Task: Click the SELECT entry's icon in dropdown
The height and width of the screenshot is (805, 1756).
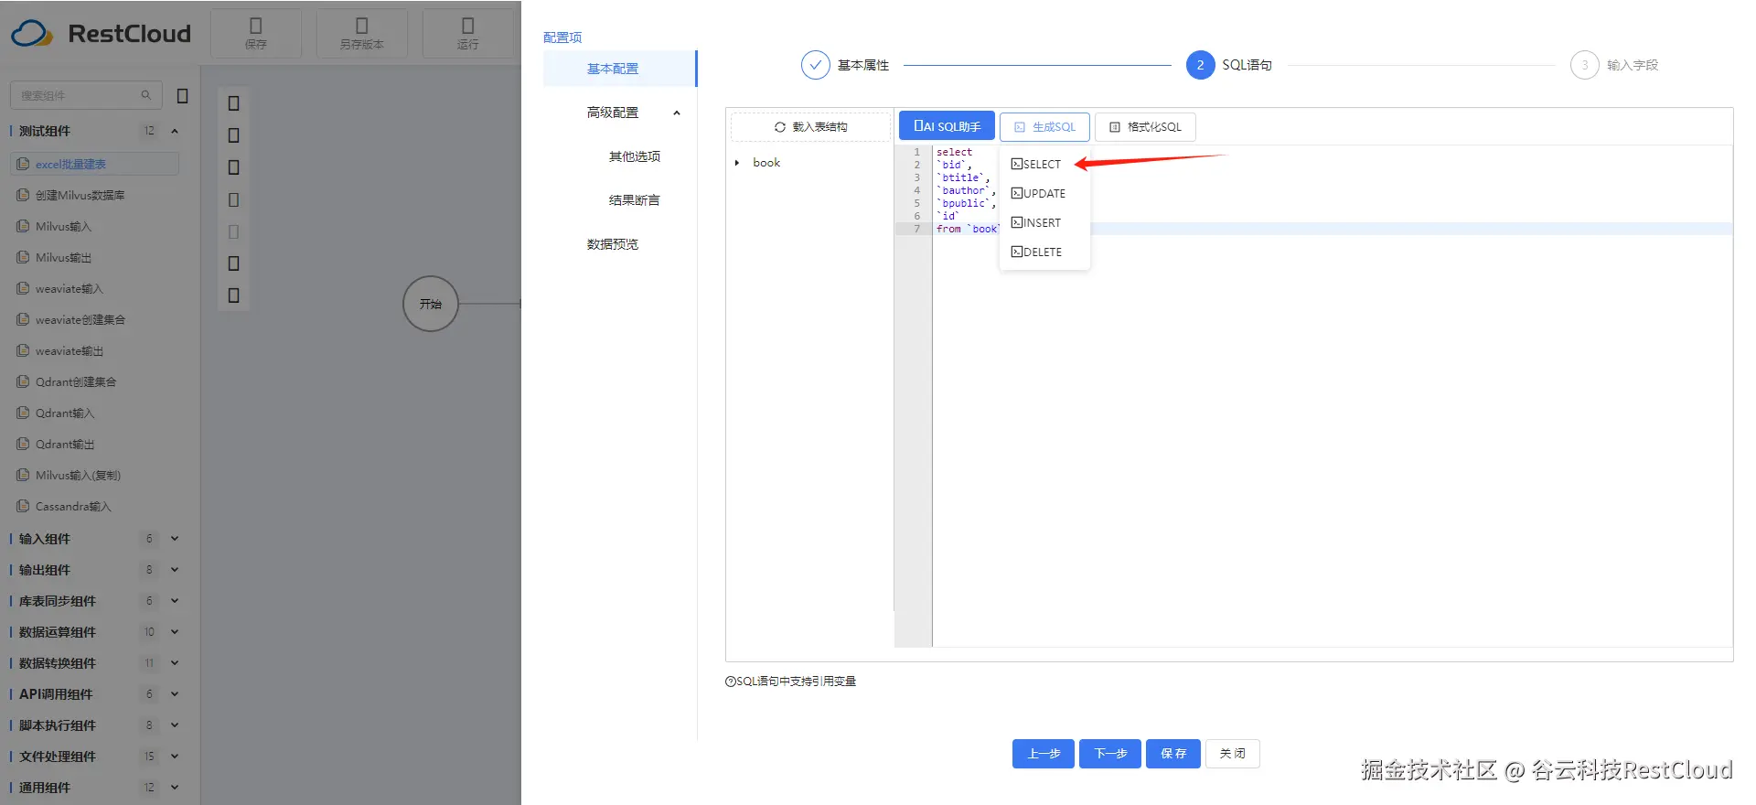Action: 1017,164
